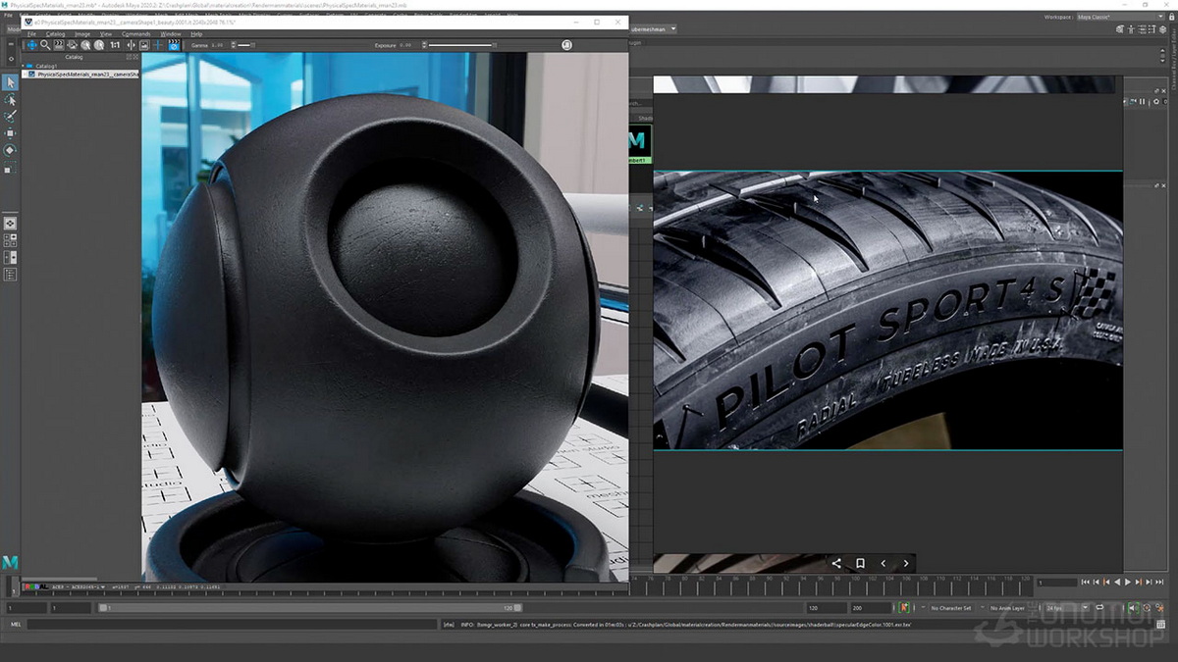Jump to the end of the playback range
The height and width of the screenshot is (662, 1178).
pyautogui.click(x=1159, y=583)
